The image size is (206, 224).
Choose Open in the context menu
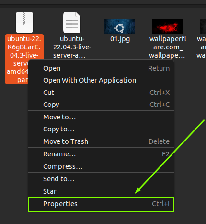pyautogui.click(x=101, y=68)
